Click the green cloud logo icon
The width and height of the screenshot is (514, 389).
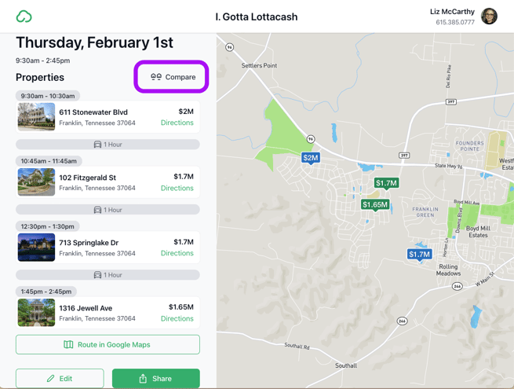[x=24, y=17]
